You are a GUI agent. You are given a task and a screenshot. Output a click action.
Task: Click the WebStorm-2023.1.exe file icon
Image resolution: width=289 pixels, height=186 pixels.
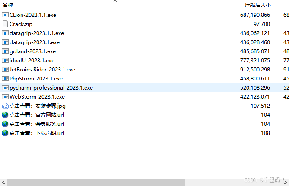[5, 96]
